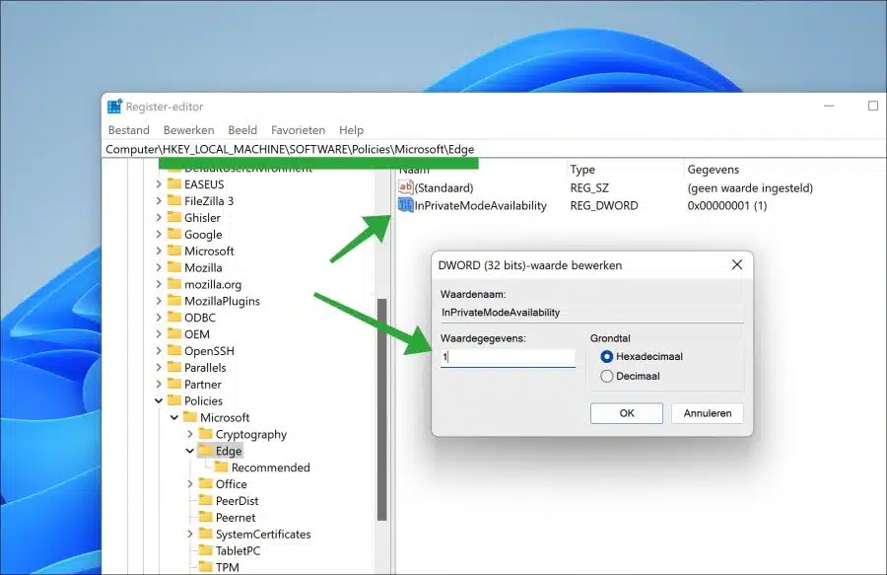Click the FileZilla 3 folder icon
The image size is (887, 575).
pos(174,200)
